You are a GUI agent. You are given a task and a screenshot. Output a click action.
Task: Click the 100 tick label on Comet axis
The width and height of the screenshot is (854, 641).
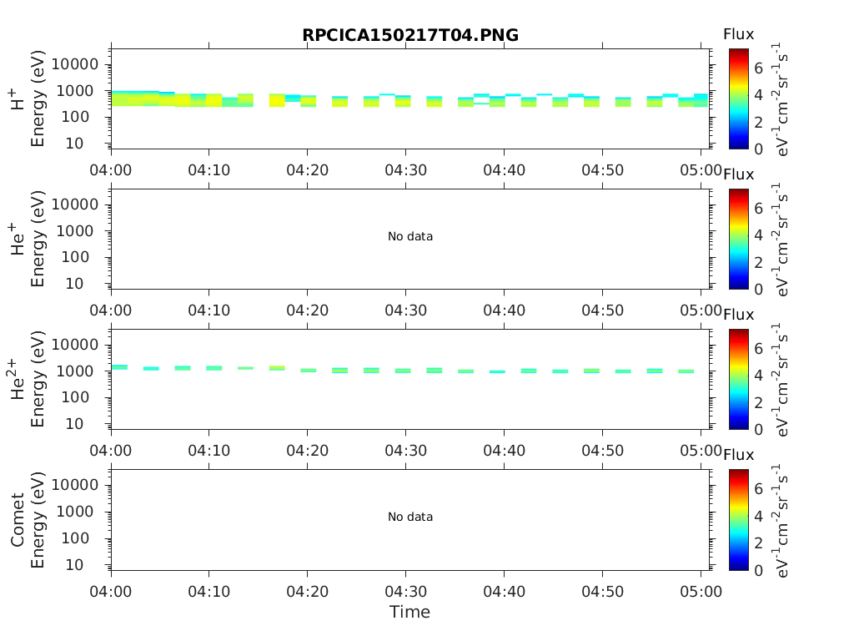(75, 538)
